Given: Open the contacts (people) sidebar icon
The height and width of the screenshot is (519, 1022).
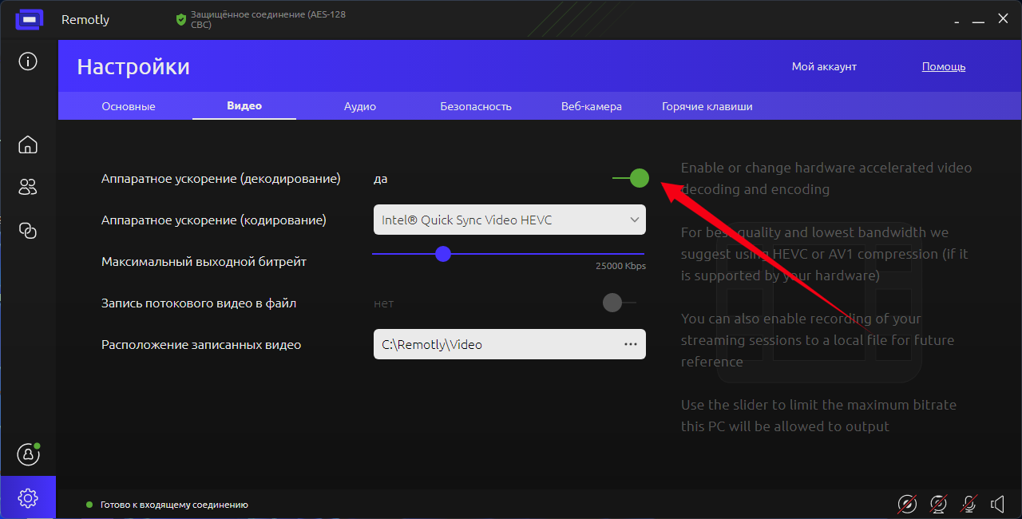Looking at the screenshot, I should [28, 188].
